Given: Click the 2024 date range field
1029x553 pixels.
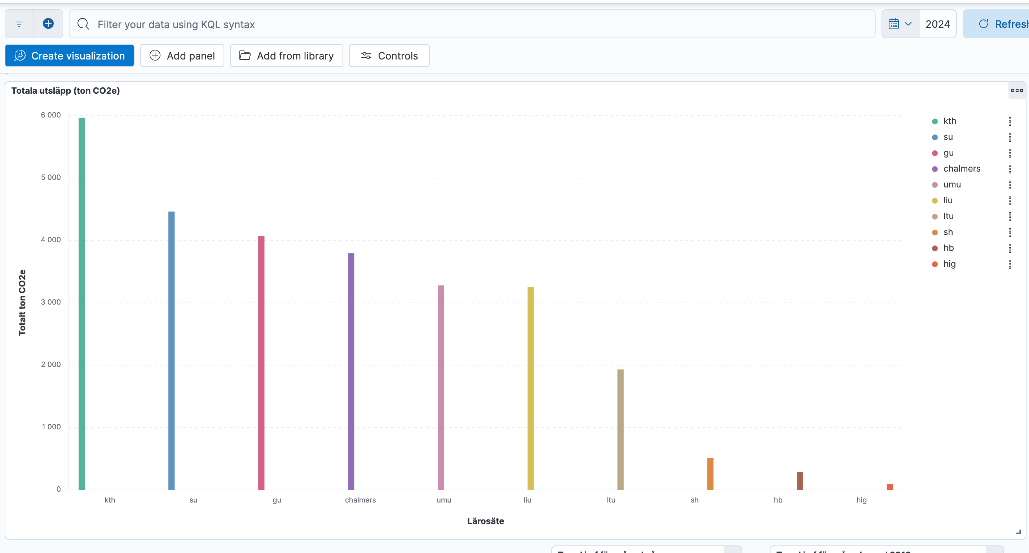Looking at the screenshot, I should click(937, 24).
